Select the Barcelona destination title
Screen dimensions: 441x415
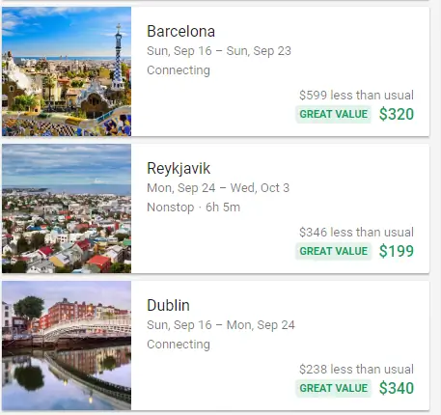180,31
